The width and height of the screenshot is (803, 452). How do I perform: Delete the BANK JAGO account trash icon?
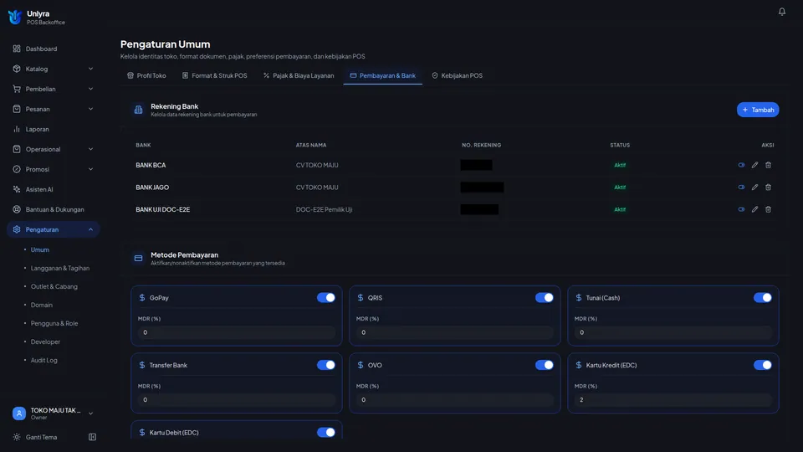768,187
